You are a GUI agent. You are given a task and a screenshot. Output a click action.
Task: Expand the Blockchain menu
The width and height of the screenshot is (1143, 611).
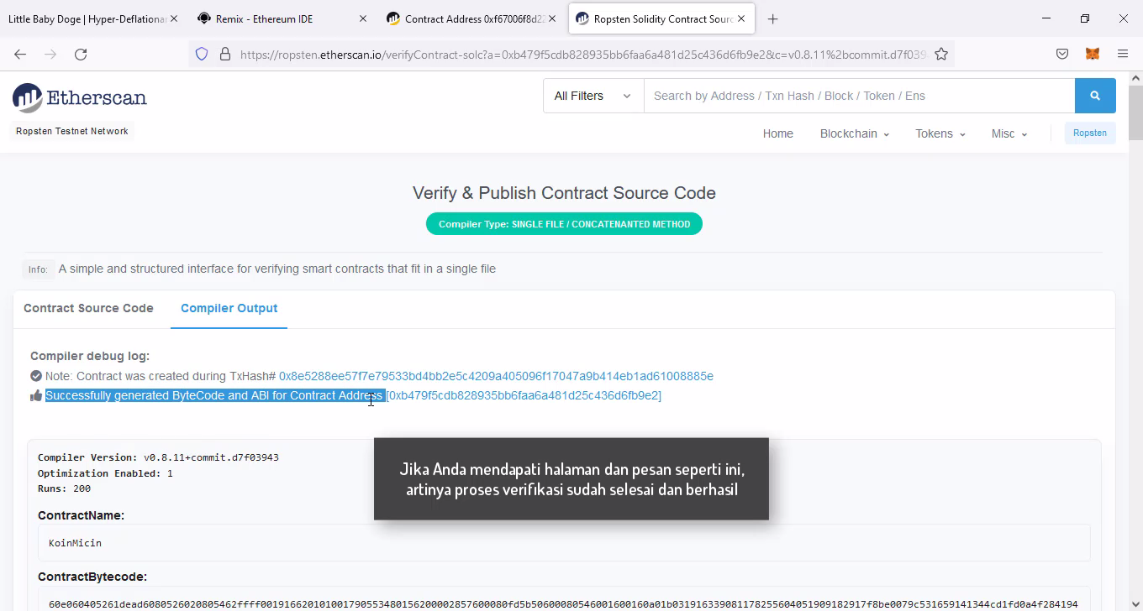pos(854,133)
